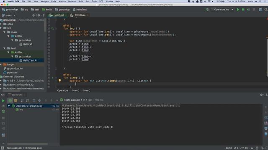Switch to the Primitives editor tab
Viewport: 268px width, 150px height.
click(x=80, y=15)
